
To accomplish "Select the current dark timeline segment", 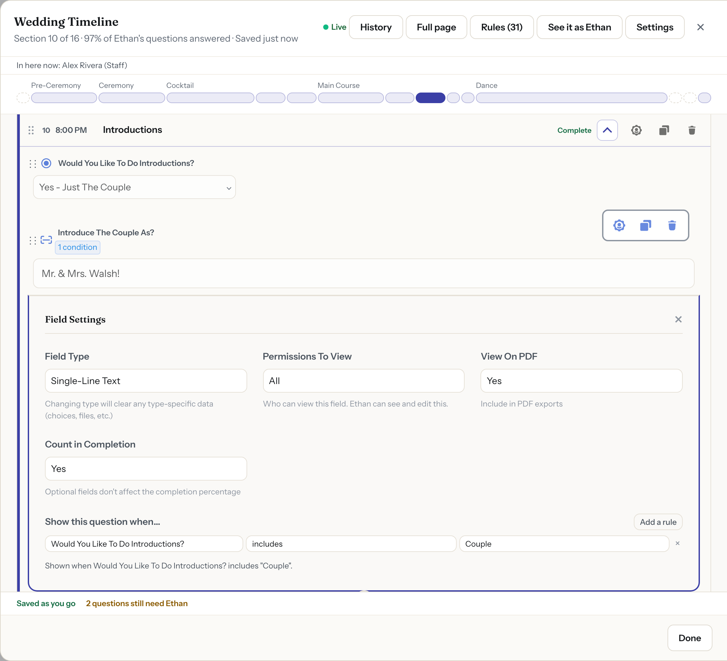I will click(430, 98).
